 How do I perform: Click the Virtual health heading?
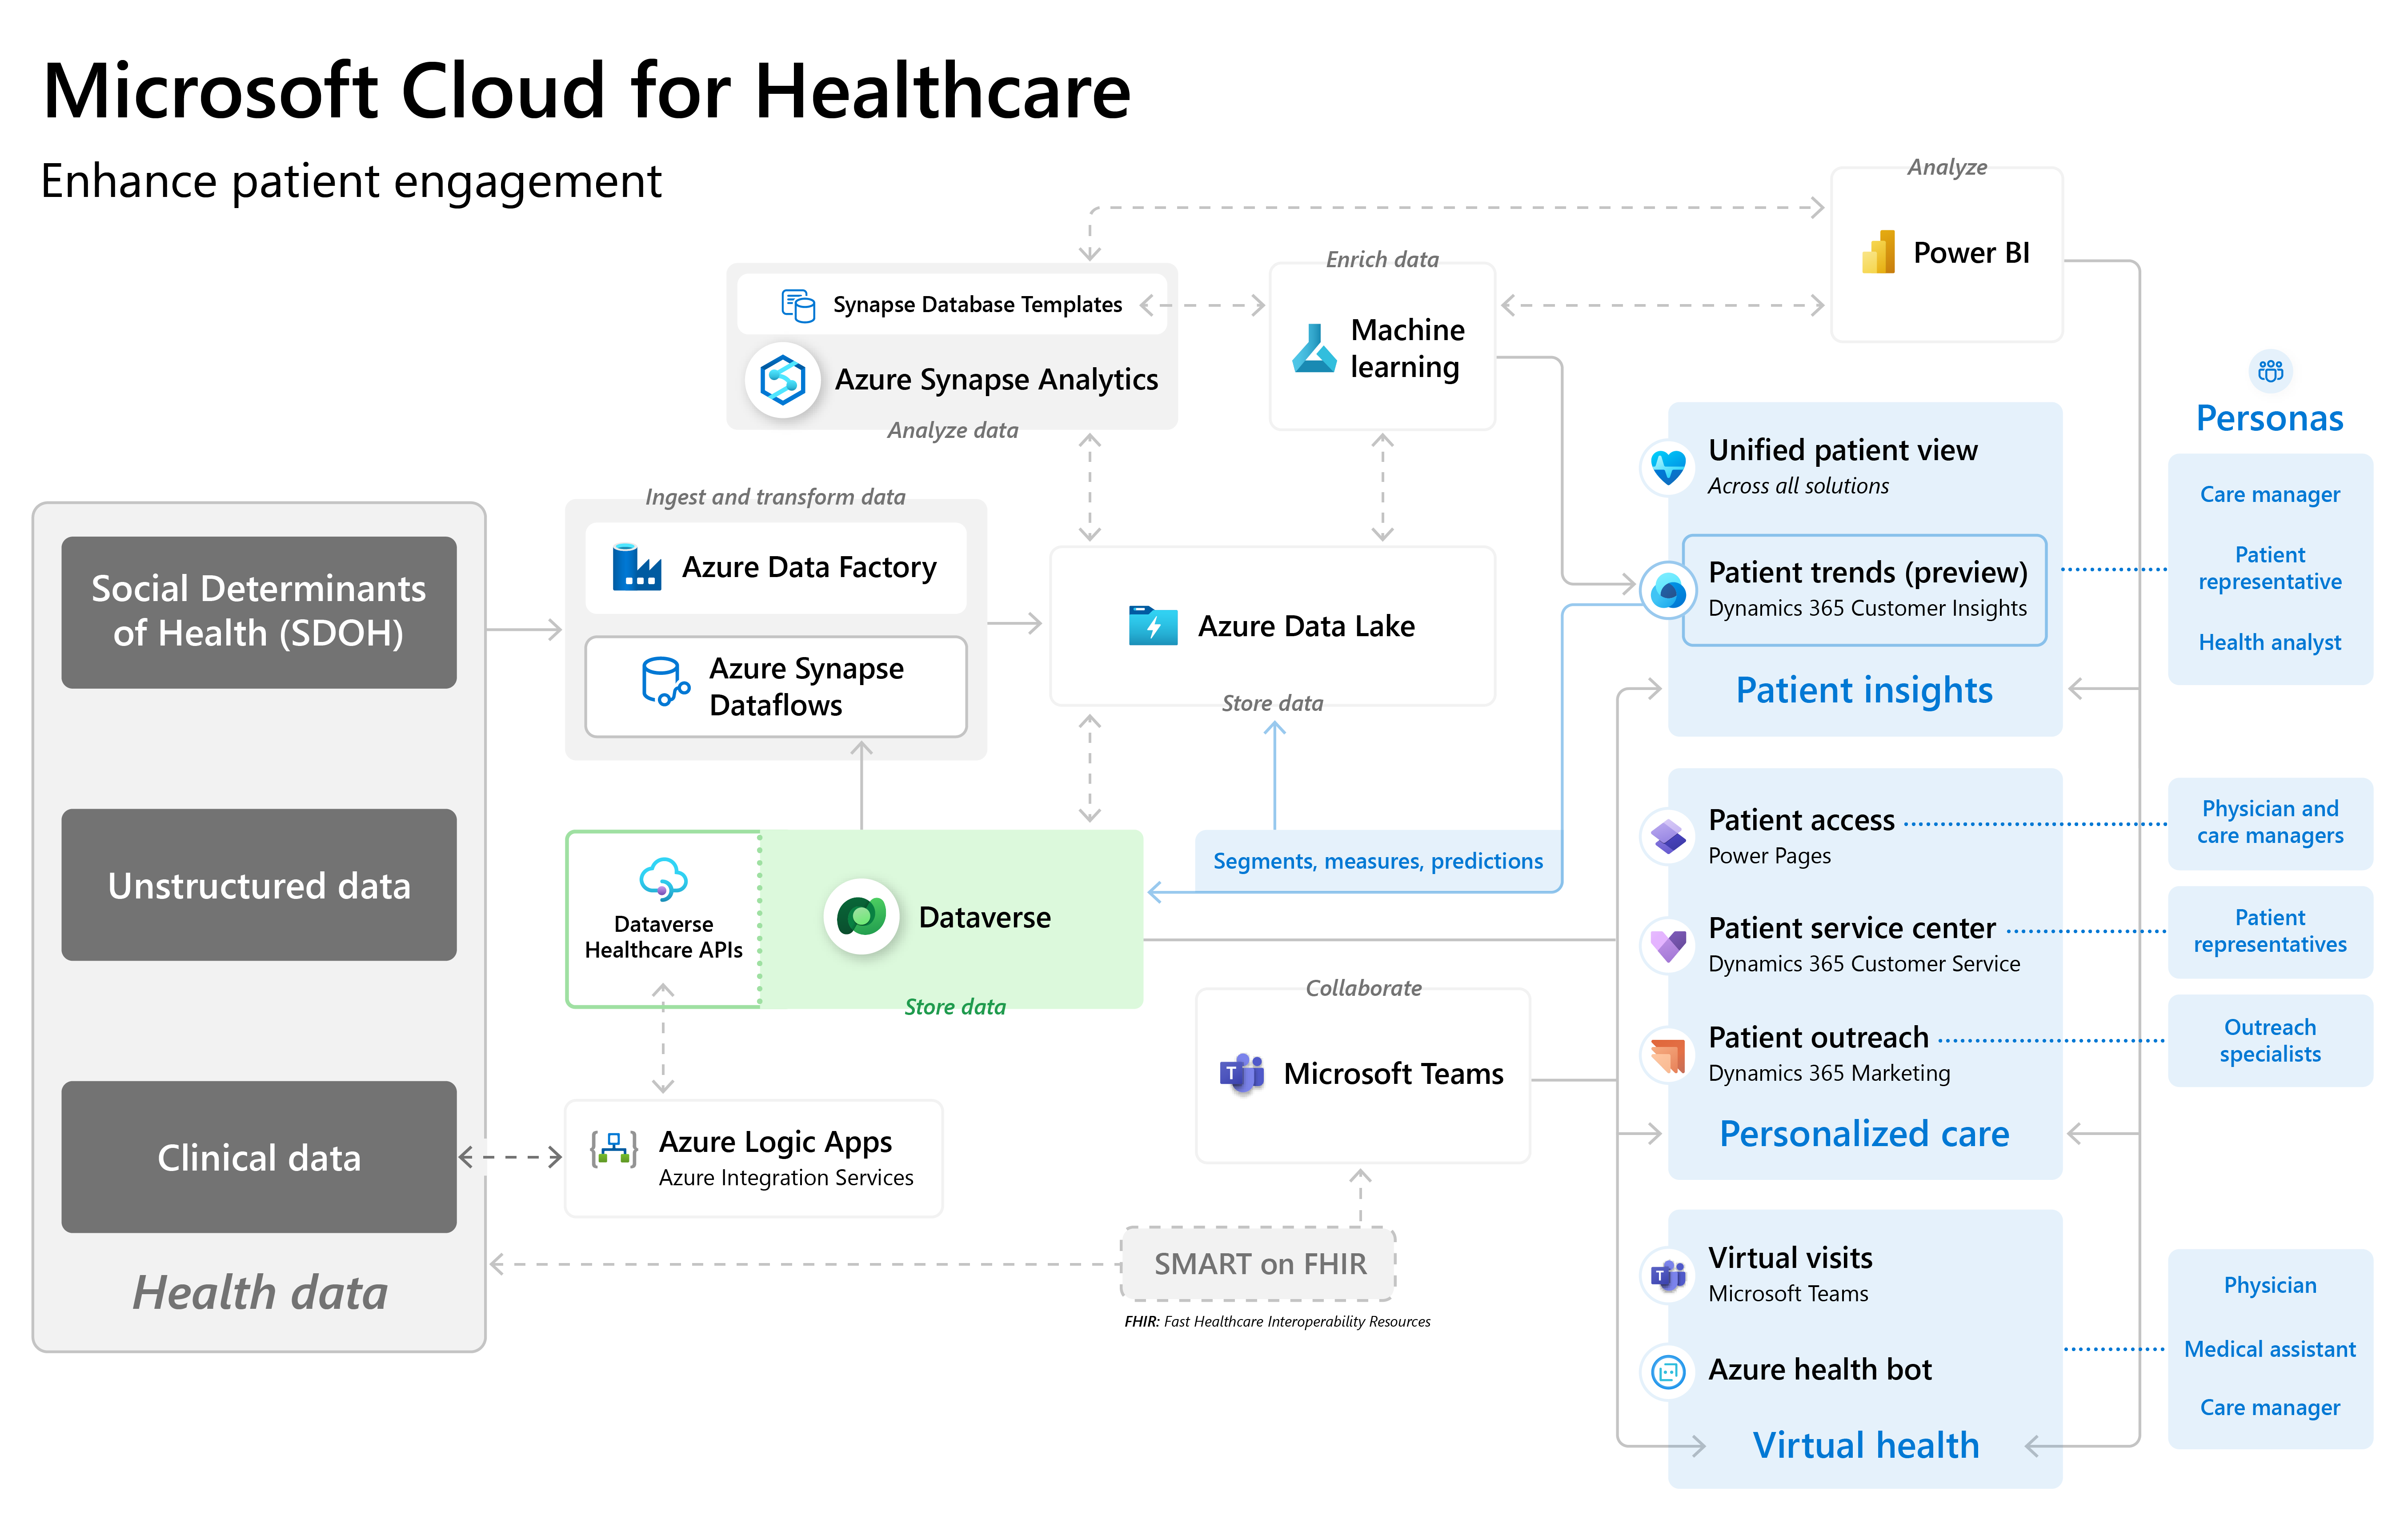click(x=1866, y=1445)
